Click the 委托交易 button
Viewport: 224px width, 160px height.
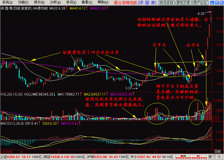(183, 3)
